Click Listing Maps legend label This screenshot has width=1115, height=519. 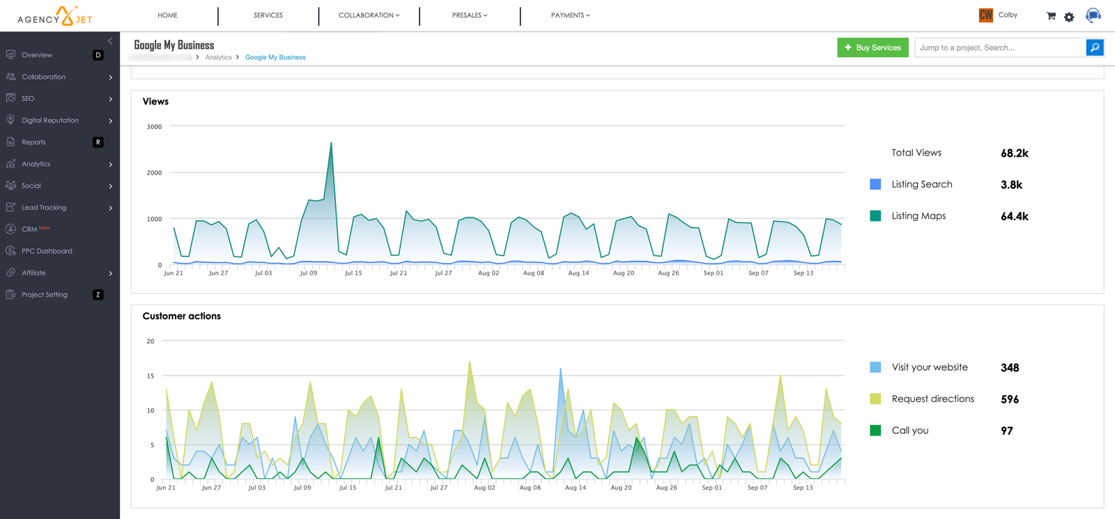pyautogui.click(x=918, y=216)
